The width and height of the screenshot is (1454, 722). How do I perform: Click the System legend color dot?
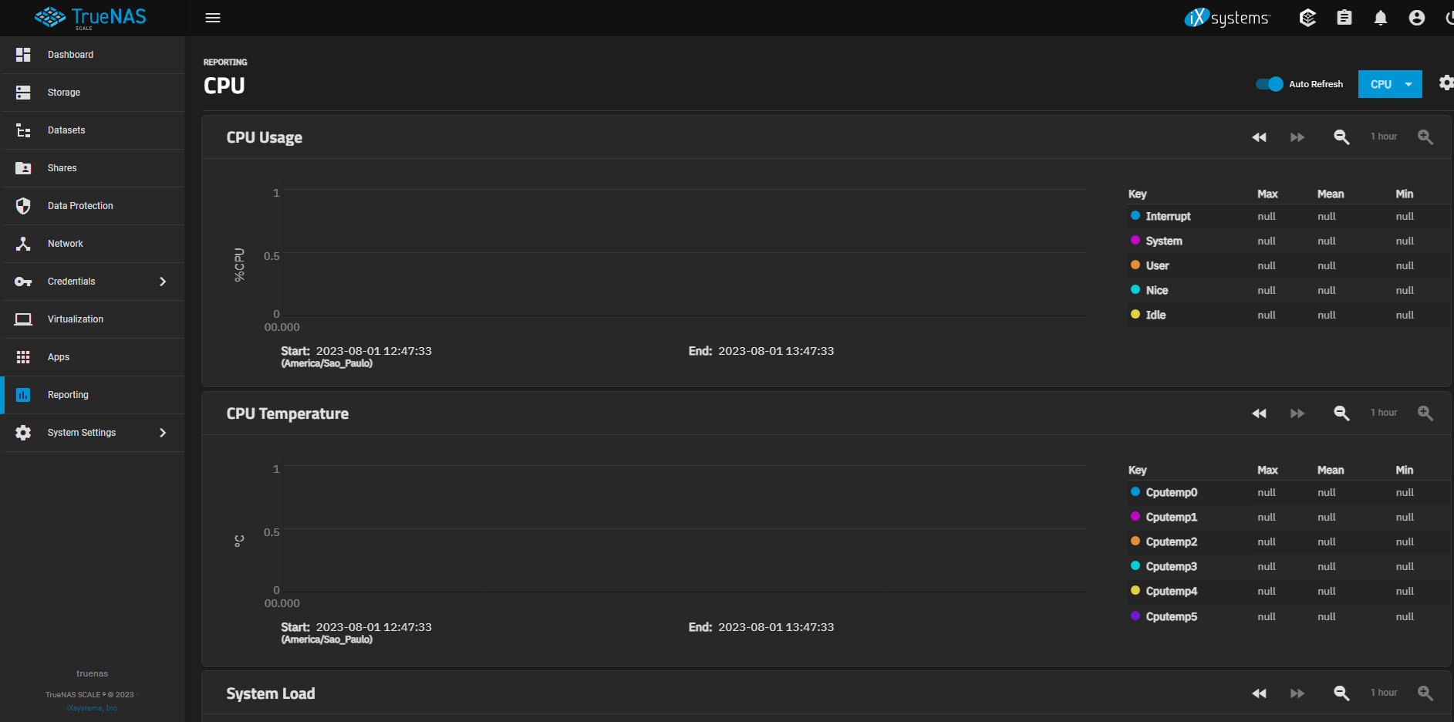pos(1135,241)
